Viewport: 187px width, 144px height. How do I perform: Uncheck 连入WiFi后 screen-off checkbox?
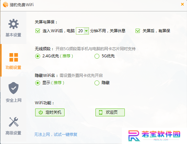[38, 31]
